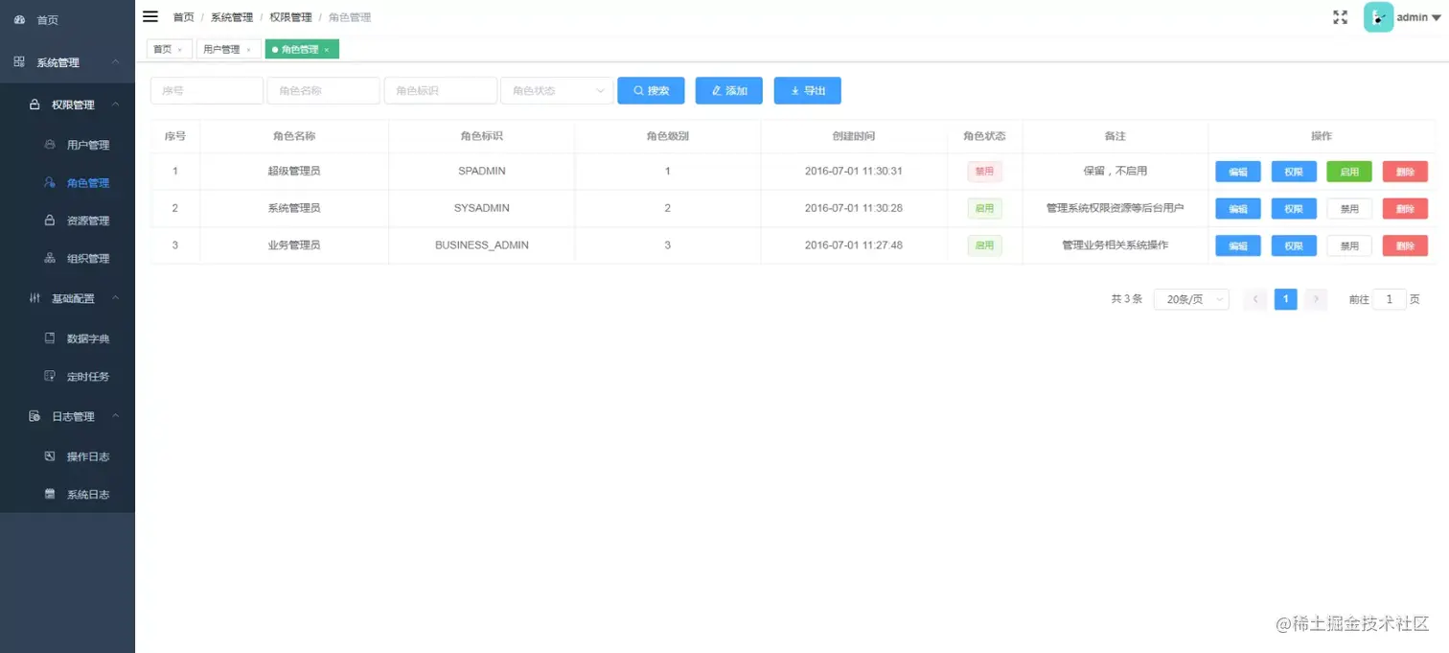This screenshot has height=653, width=1449.
Task: Focus the 角色名称 search input
Action: (x=324, y=91)
